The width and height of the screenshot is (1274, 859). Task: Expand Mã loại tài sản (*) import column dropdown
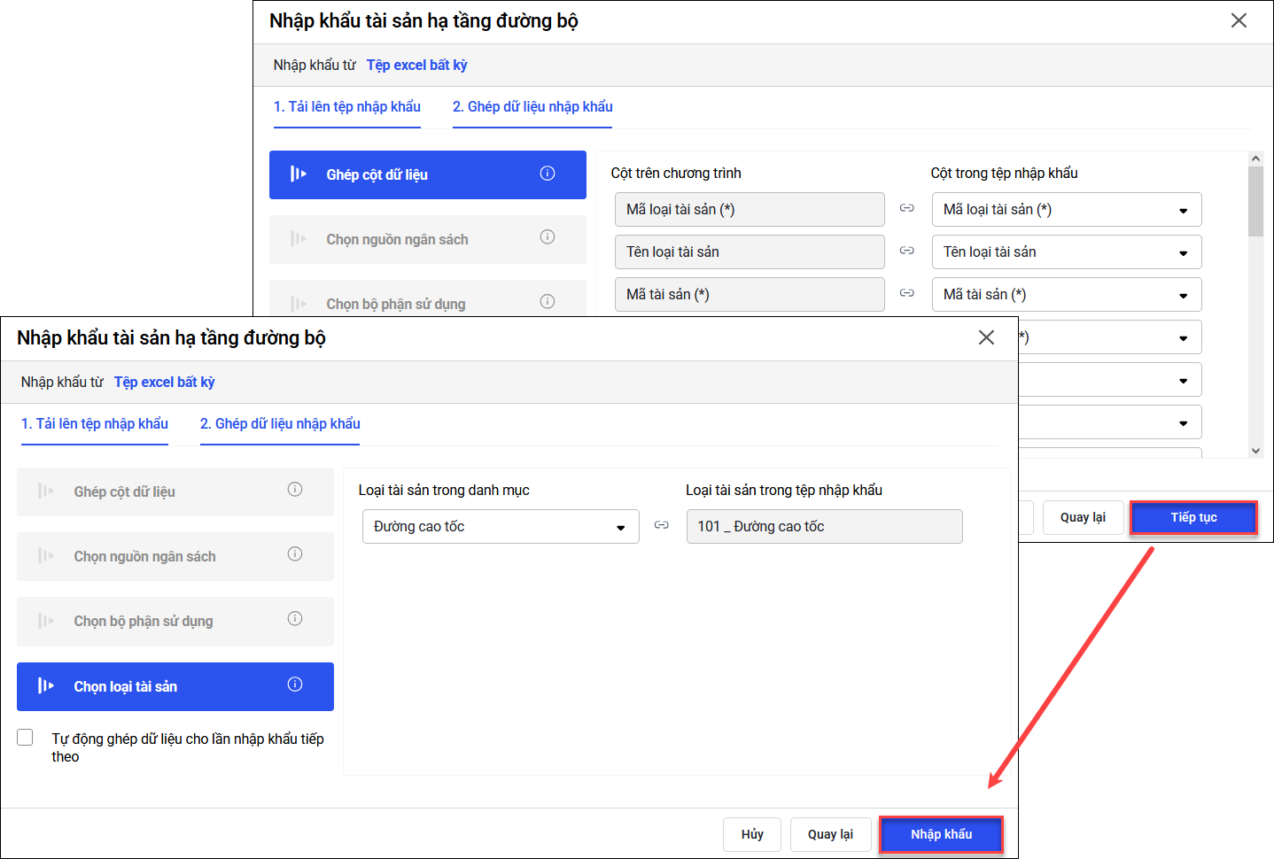[1067, 210]
